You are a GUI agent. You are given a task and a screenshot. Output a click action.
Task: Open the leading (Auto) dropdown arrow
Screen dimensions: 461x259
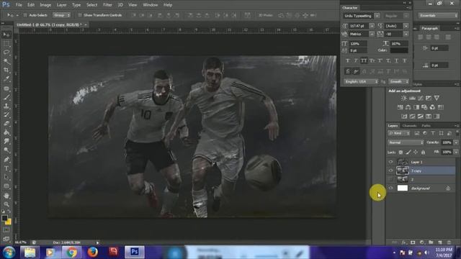pos(406,26)
